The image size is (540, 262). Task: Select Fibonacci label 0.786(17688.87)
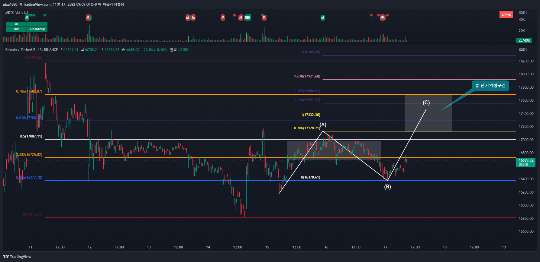[29, 91]
